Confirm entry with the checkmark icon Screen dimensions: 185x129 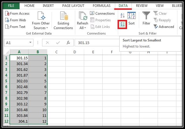(58, 43)
